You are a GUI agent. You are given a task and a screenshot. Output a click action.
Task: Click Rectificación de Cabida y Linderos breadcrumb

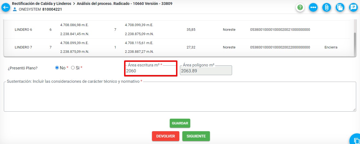coord(42,4)
